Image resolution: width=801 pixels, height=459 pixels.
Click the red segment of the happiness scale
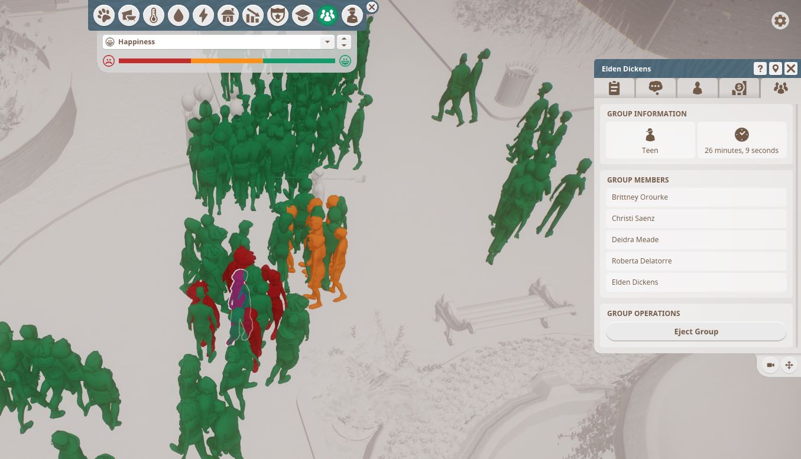[x=155, y=61]
